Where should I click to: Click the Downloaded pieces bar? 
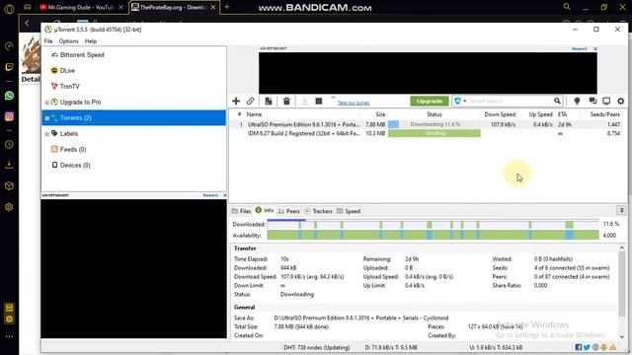click(433, 224)
